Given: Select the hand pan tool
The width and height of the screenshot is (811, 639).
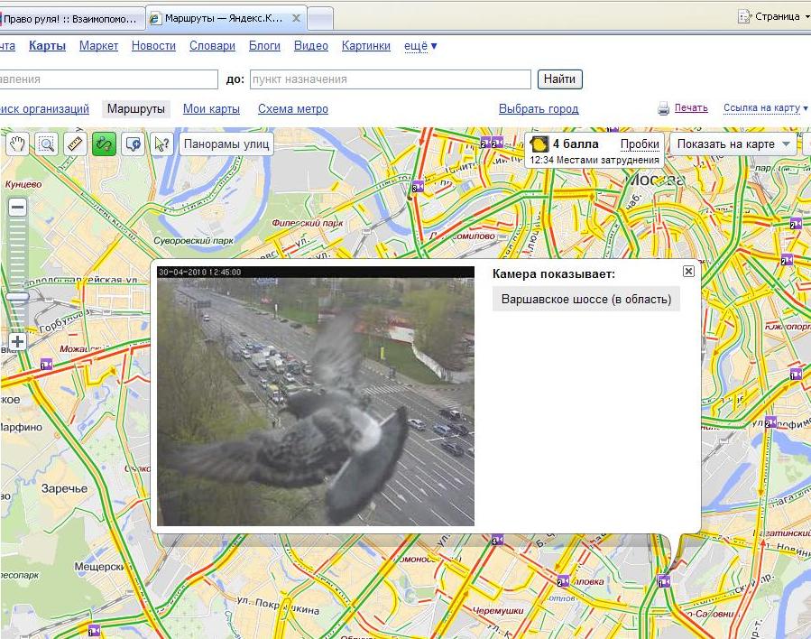Looking at the screenshot, I should [17, 144].
